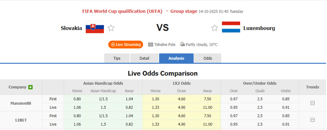Viewport: 327px width, 130px height.
Task: Add a company with green plus icon
Action: pyautogui.click(x=30, y=87)
